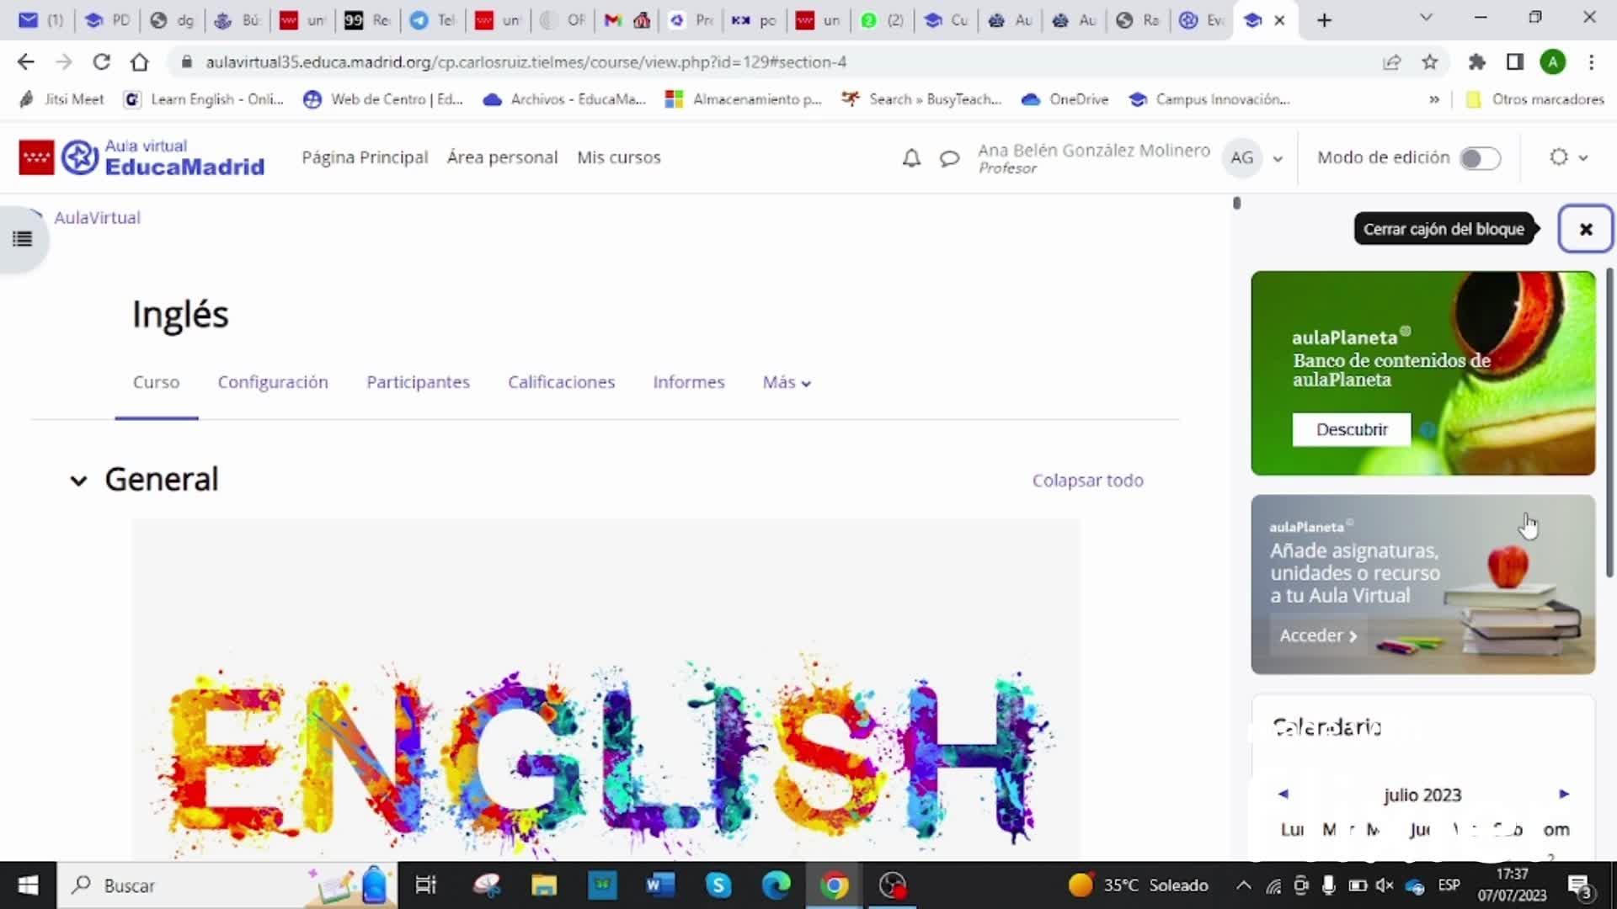
Task: Open the course index drawer icon
Action: click(23, 239)
